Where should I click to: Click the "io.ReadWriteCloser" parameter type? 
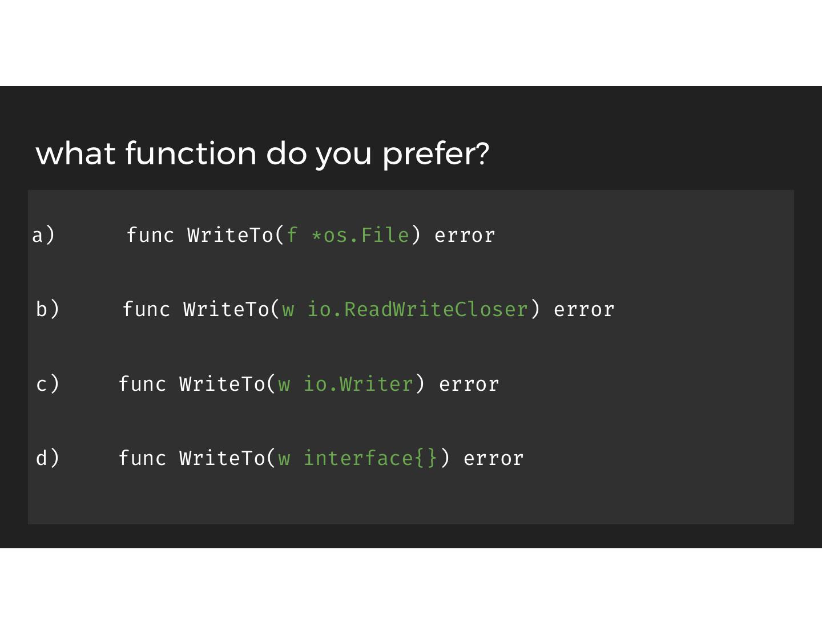click(x=417, y=309)
